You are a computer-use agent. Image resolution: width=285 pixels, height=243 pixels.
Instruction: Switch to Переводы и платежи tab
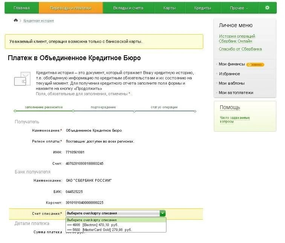70,8
